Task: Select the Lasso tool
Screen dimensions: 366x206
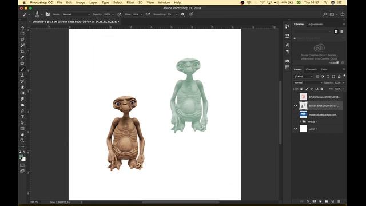Action: pos(22,39)
